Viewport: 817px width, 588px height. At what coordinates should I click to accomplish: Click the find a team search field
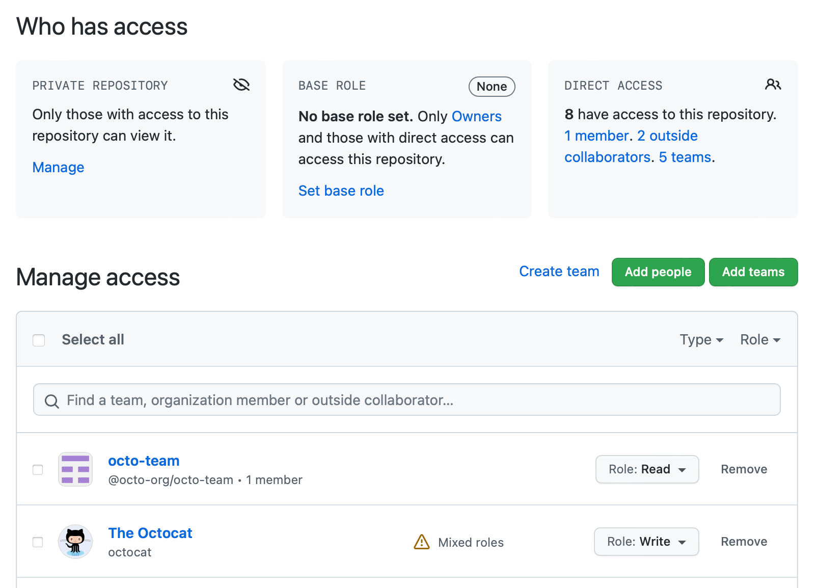click(357, 400)
